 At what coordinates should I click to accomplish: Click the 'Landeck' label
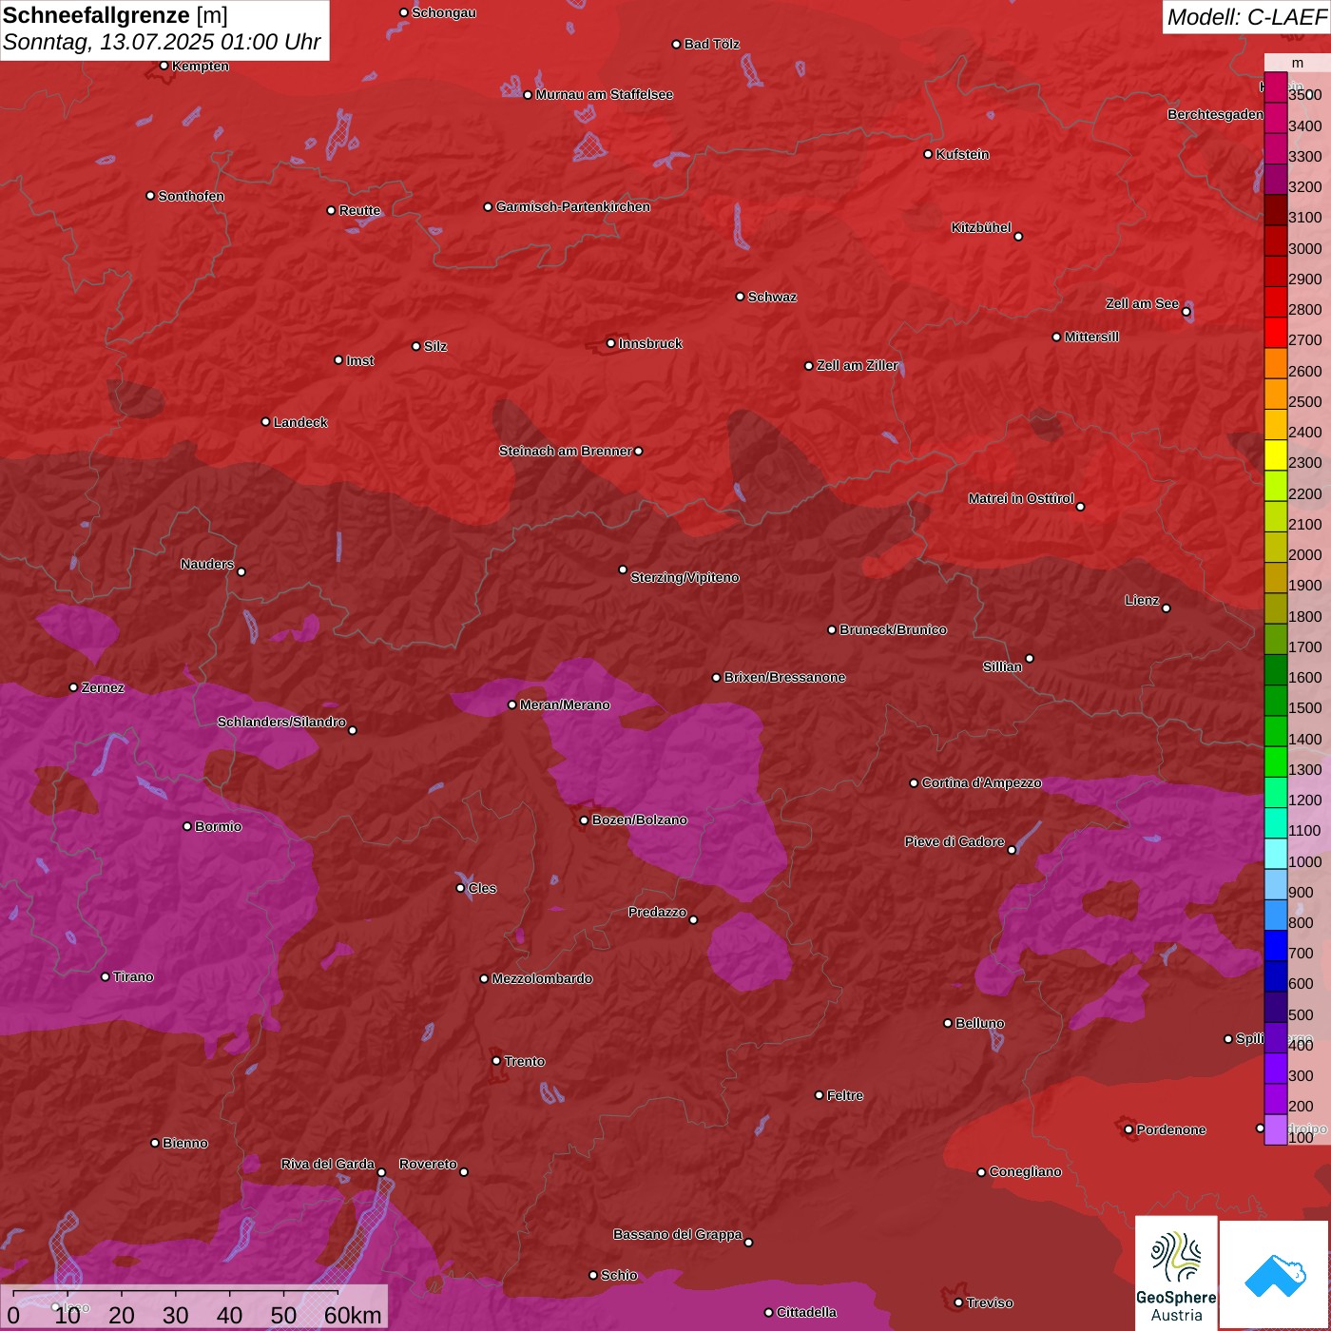[x=300, y=423]
